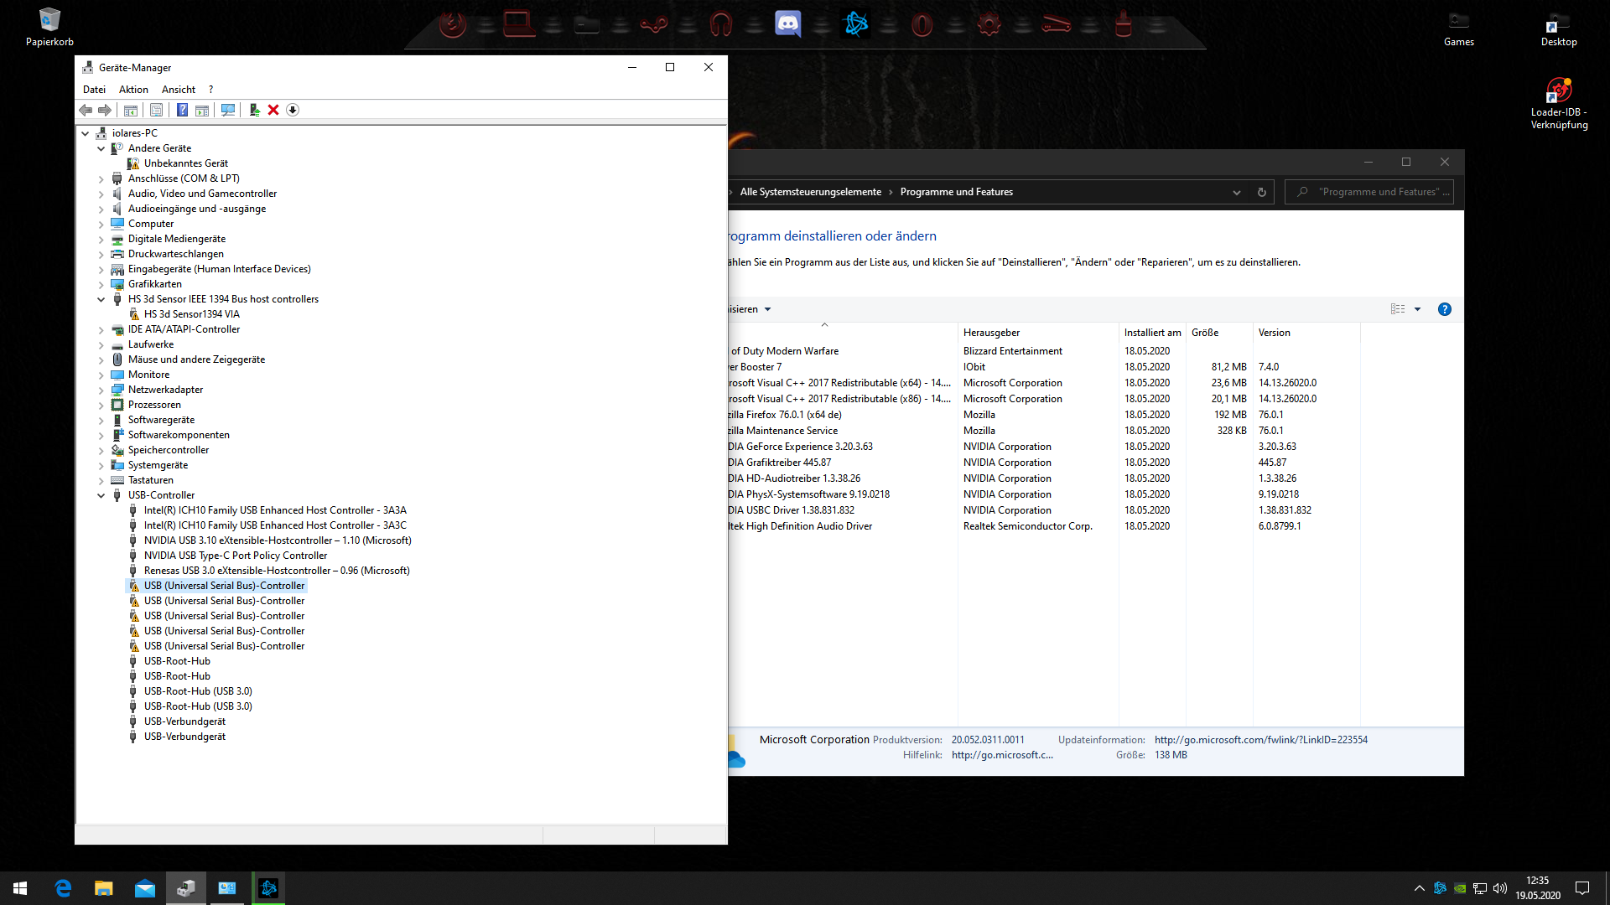Click the scan for hardware changes icon

tap(228, 110)
